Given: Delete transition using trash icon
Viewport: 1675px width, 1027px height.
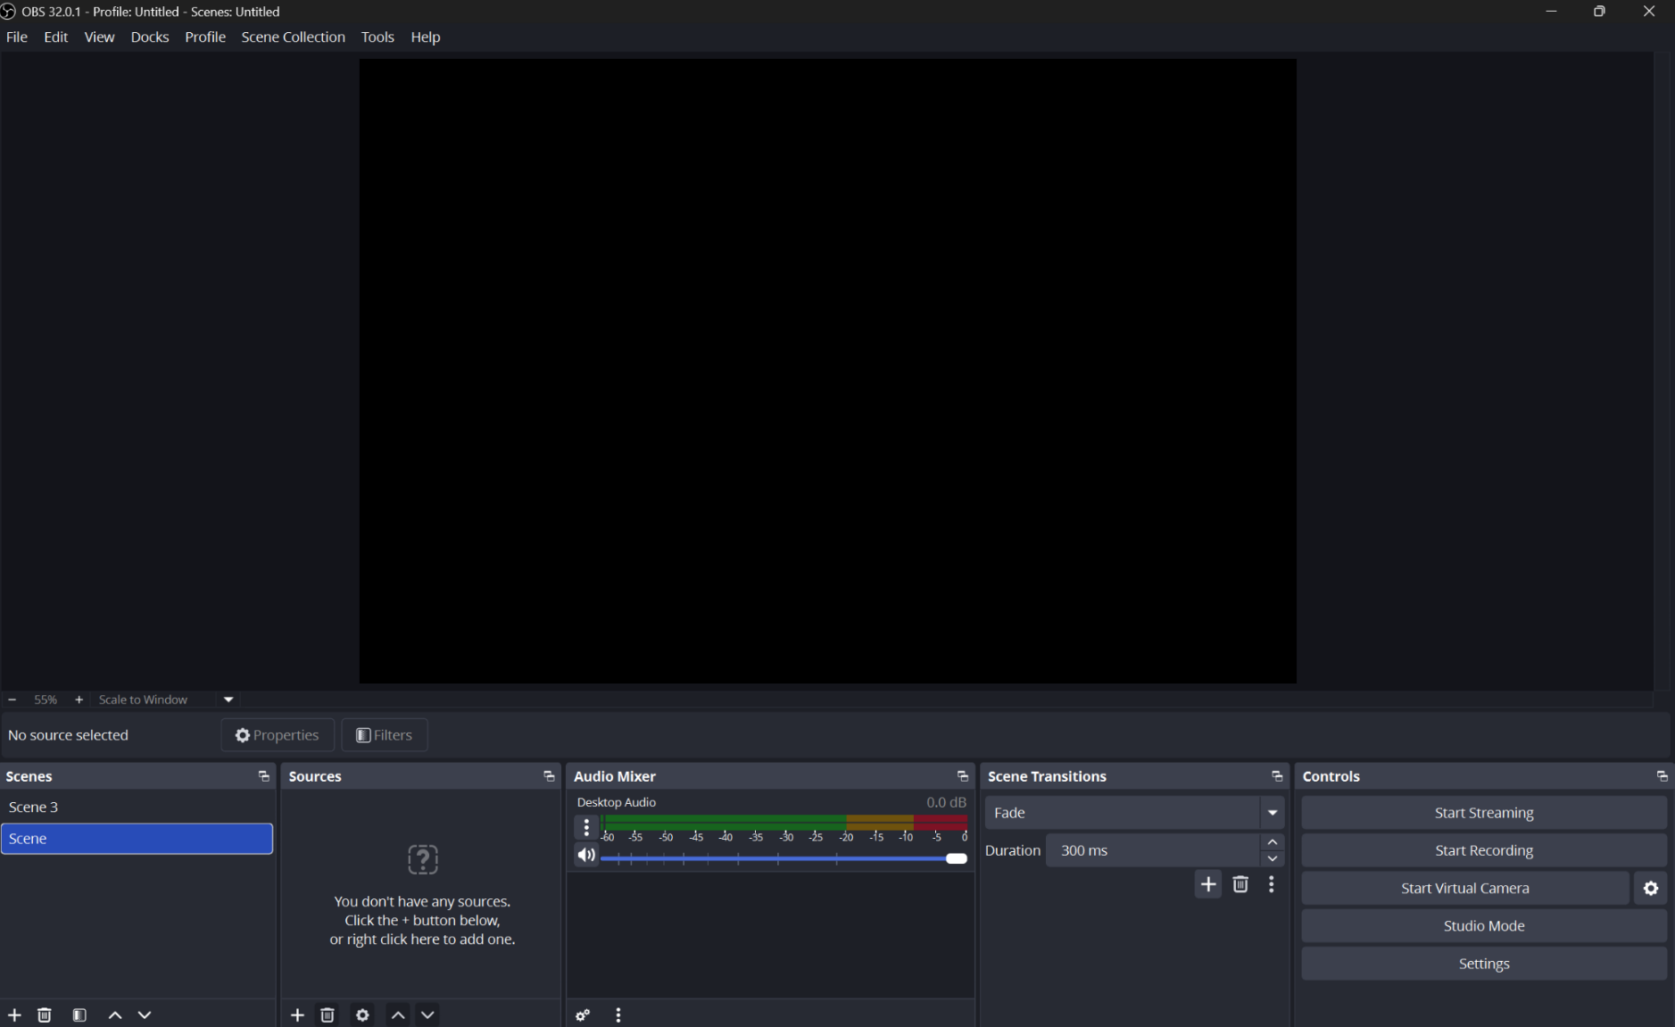Looking at the screenshot, I should pyautogui.click(x=1240, y=884).
